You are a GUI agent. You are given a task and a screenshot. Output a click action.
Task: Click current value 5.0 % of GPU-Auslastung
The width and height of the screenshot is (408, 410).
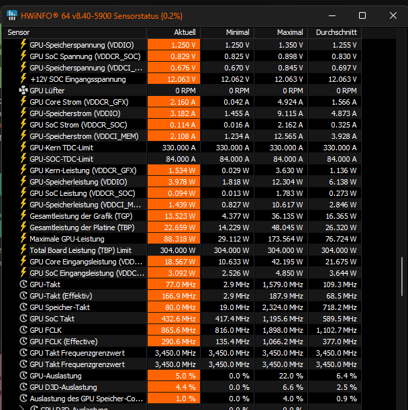click(x=185, y=376)
